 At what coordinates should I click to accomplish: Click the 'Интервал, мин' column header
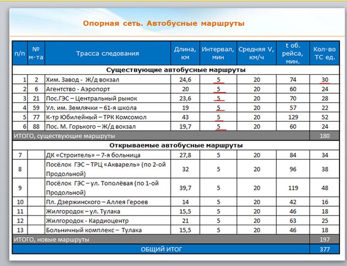tap(218, 53)
